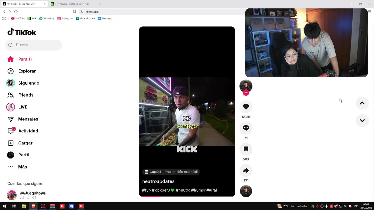The height and width of the screenshot is (210, 374).
Task: Open Friends in the sidebar
Action: [20, 95]
